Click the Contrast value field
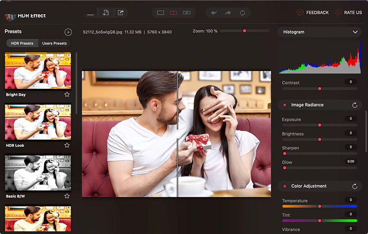The width and height of the screenshot is (368, 234). click(x=351, y=82)
